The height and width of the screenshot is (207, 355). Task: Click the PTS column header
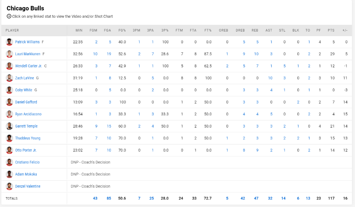tap(331, 30)
